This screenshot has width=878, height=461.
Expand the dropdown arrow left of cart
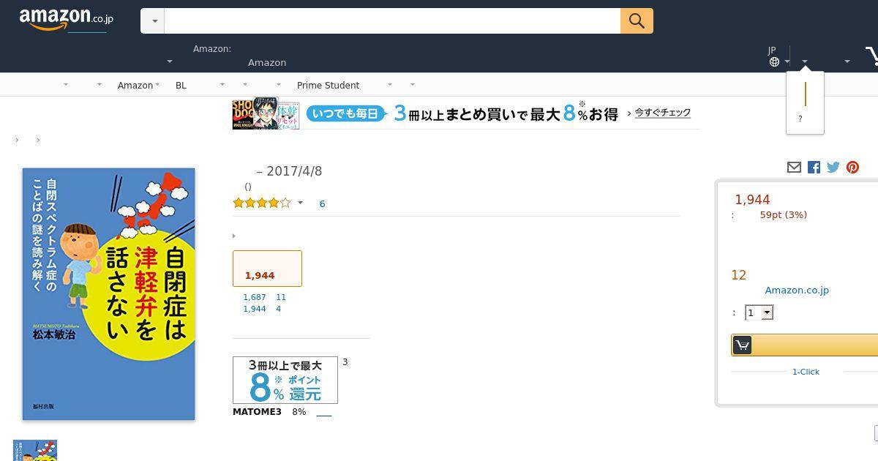847,62
